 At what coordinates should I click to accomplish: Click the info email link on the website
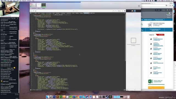click(x=148, y=20)
